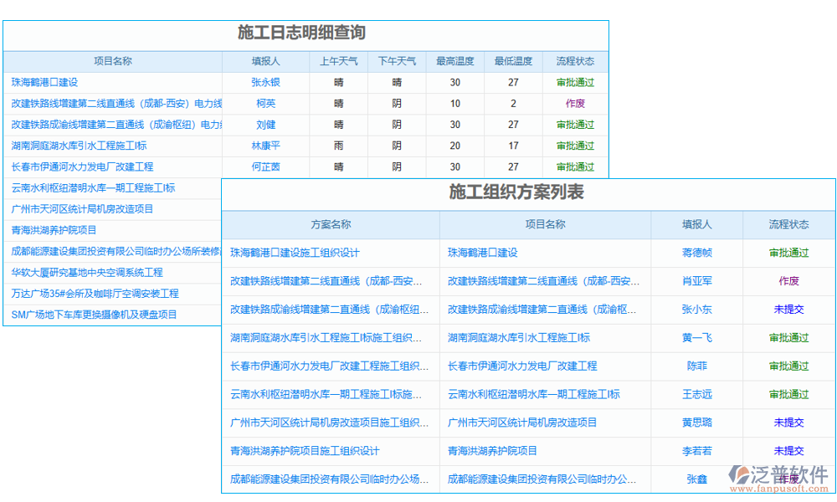Click 未提交 status for 广州市天河区 plan
Image resolution: width=837 pixels, height=502 pixels.
pyautogui.click(x=788, y=423)
